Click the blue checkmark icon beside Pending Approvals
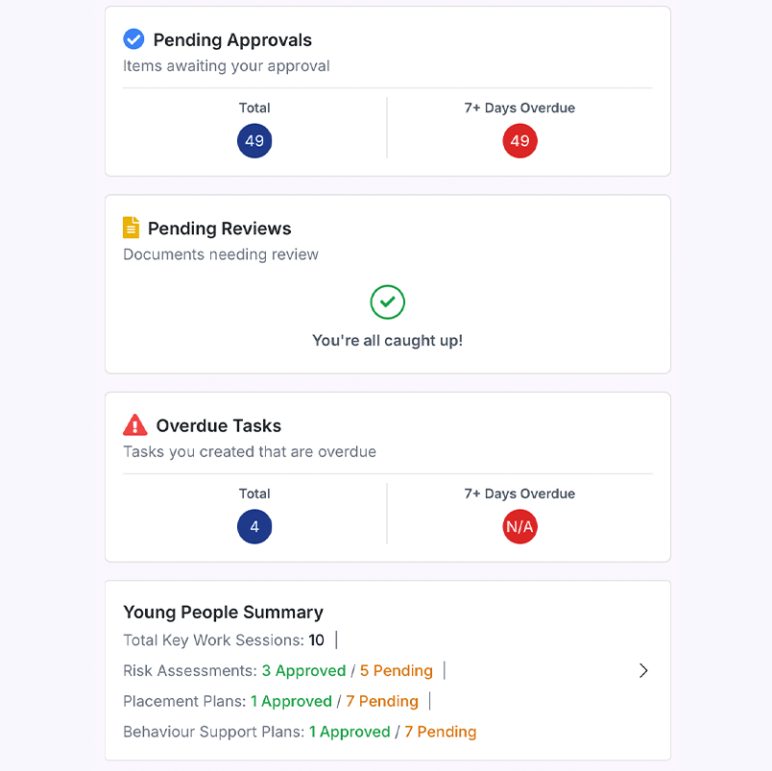The width and height of the screenshot is (772, 771). (x=133, y=39)
